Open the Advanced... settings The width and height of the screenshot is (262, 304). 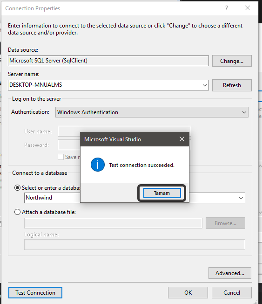[x=230, y=273]
